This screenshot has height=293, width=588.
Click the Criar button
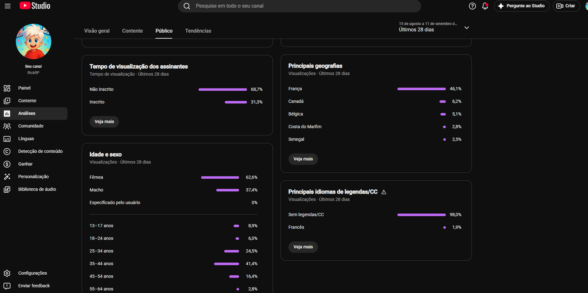tap(566, 6)
